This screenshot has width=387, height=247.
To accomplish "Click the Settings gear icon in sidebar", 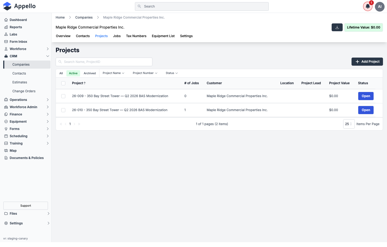I will (6, 223).
